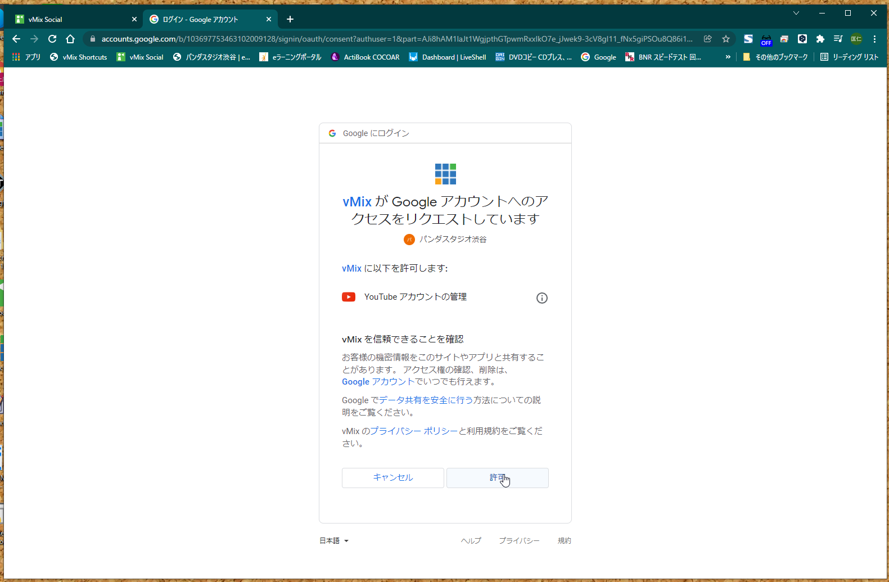Click the vMix link above permissions
The height and width of the screenshot is (582, 889).
[x=351, y=269]
